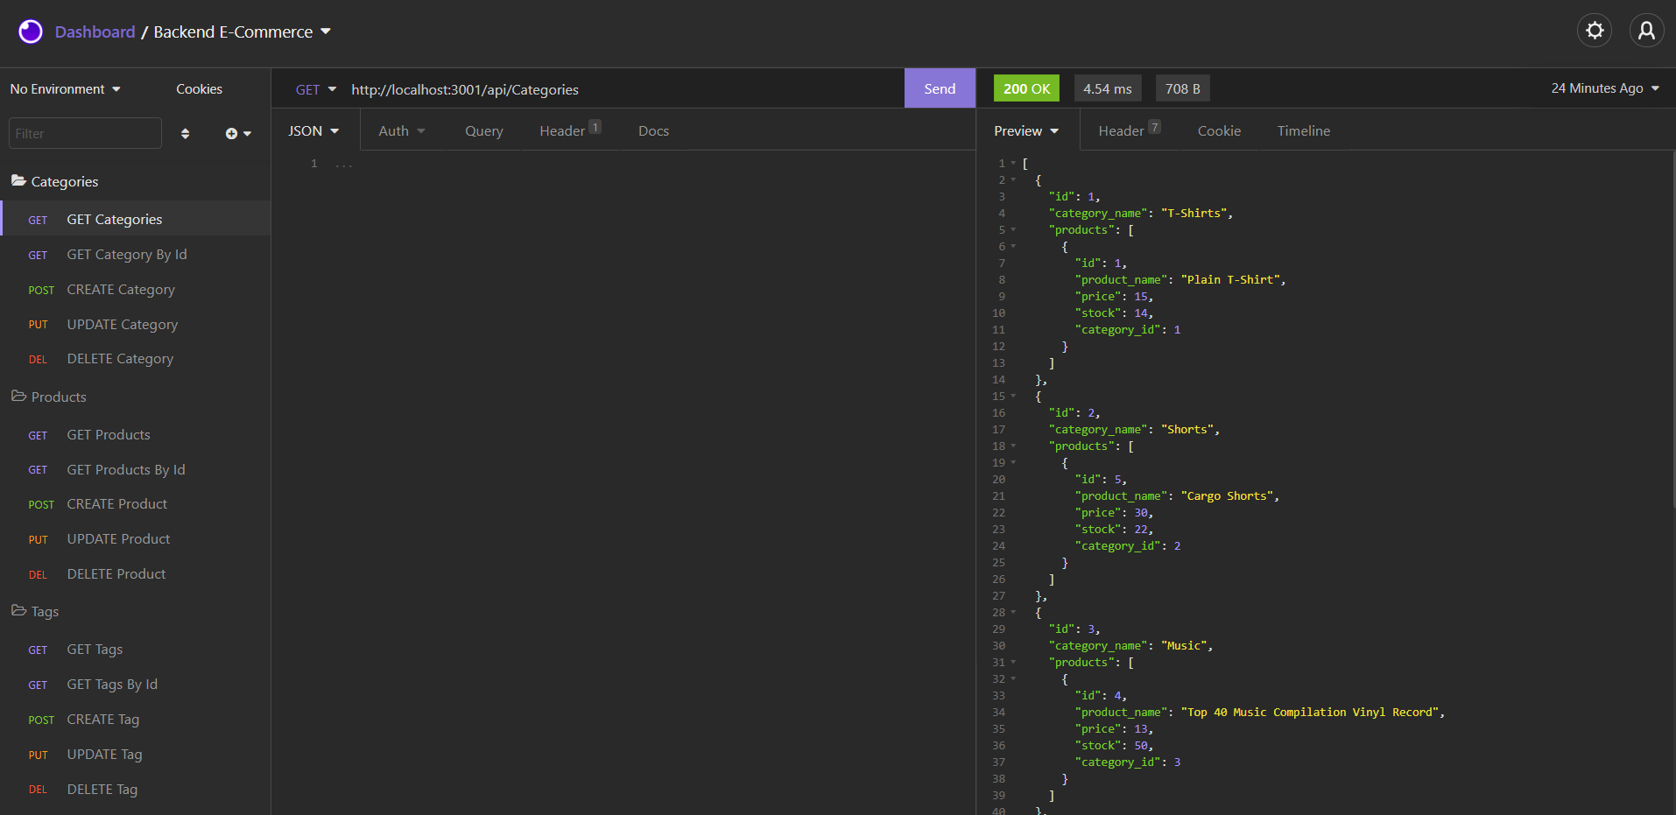Click the Filter requests input field
Image resolution: width=1676 pixels, height=815 pixels.
click(84, 132)
